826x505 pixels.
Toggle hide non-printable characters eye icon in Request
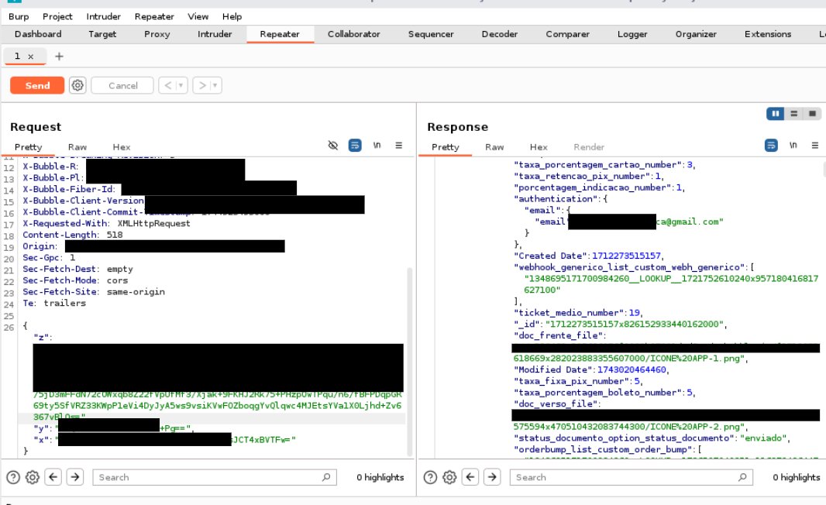[333, 146]
